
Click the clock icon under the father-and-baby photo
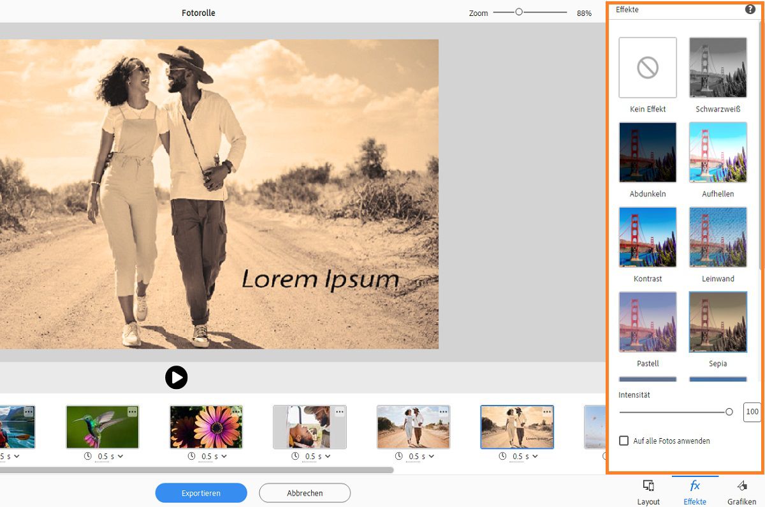tap(295, 456)
